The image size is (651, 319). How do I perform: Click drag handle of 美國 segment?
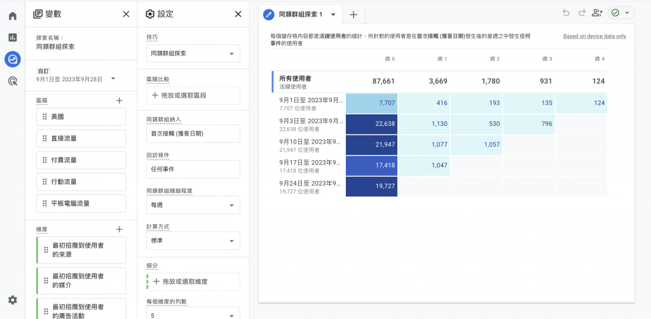point(45,117)
